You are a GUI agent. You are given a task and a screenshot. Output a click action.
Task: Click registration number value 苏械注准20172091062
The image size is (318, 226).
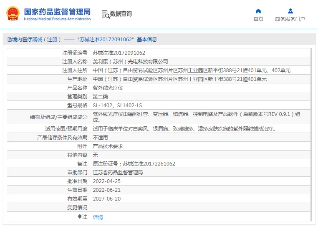click(x=119, y=53)
